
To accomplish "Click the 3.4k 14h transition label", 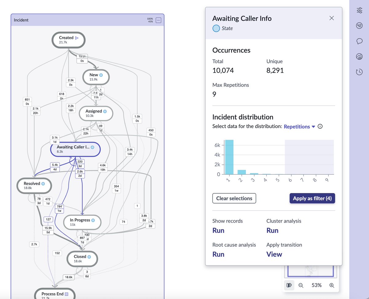I will click(129, 152).
